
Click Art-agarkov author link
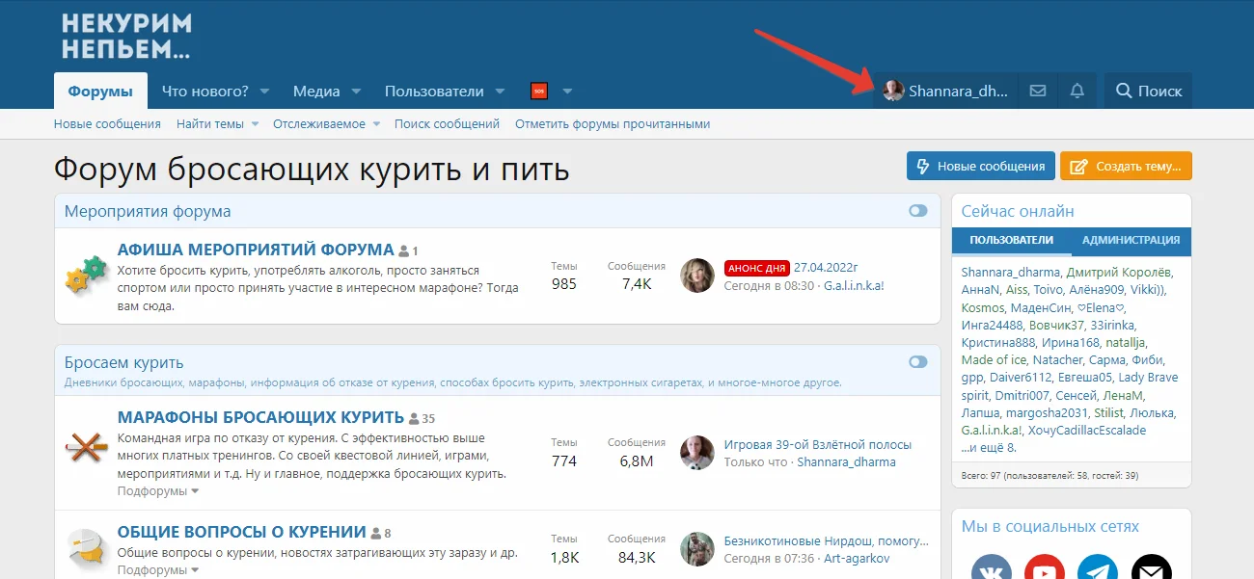857,558
